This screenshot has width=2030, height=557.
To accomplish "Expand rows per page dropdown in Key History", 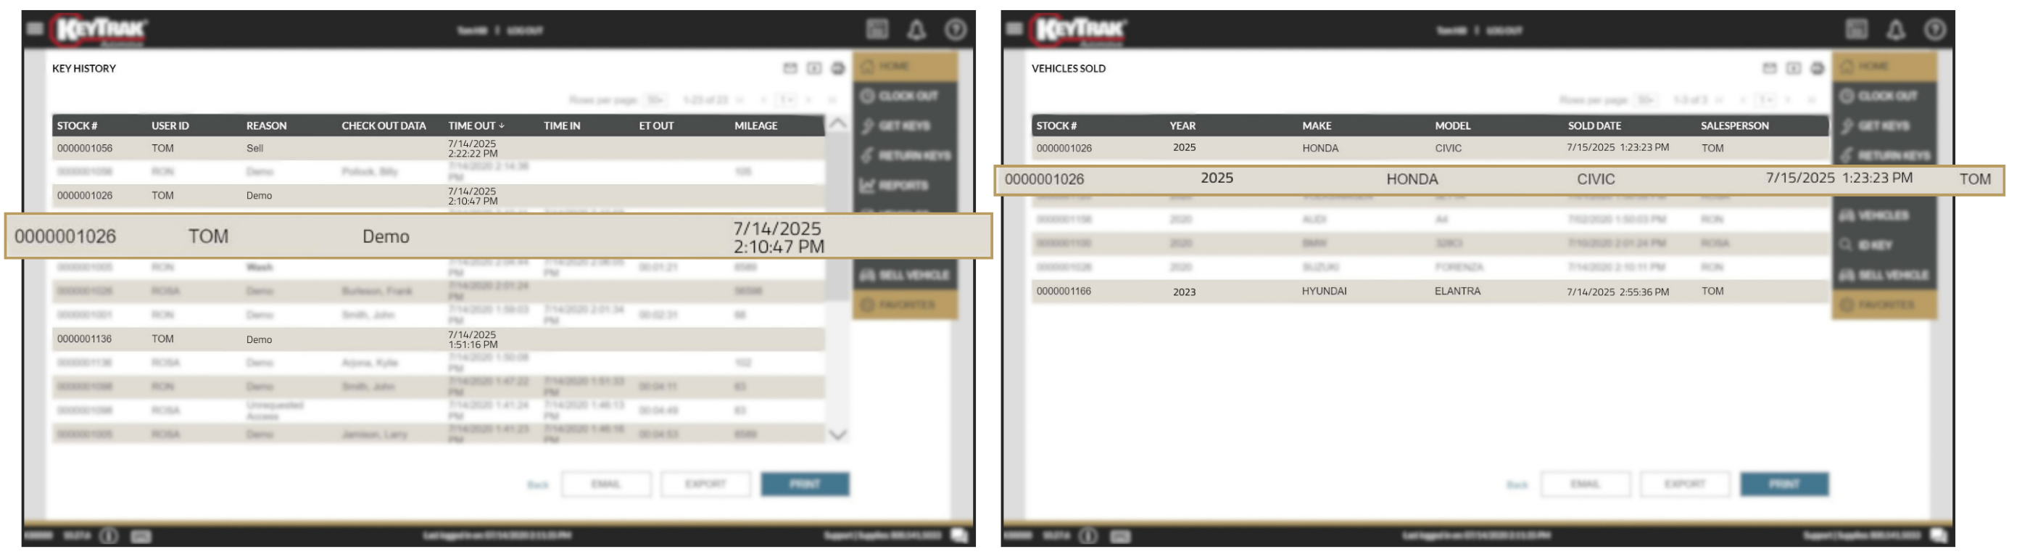I will [x=655, y=100].
